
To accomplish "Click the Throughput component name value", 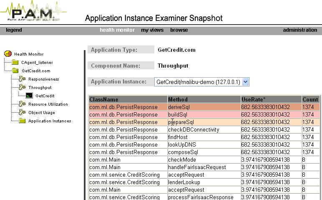I will tap(173, 66).
